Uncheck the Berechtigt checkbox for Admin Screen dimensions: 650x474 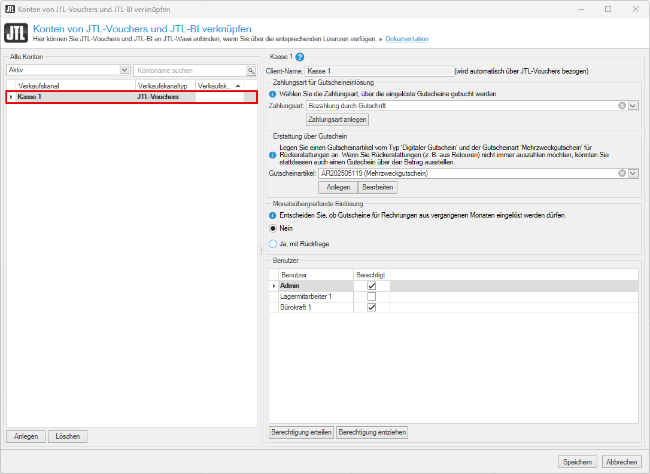[372, 286]
